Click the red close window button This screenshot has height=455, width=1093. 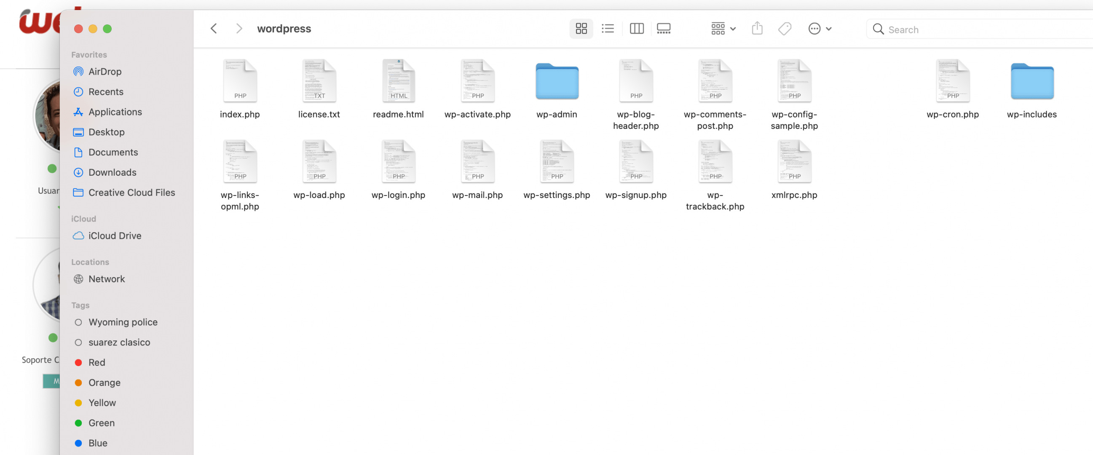pyautogui.click(x=78, y=29)
